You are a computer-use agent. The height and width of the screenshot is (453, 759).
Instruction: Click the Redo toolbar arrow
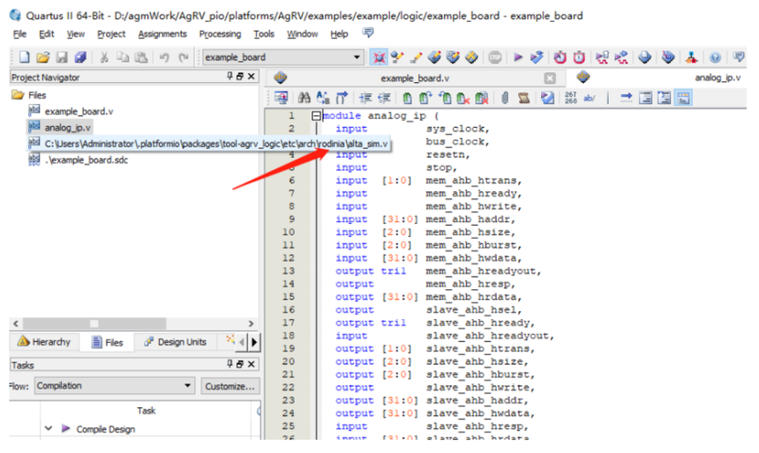183,57
